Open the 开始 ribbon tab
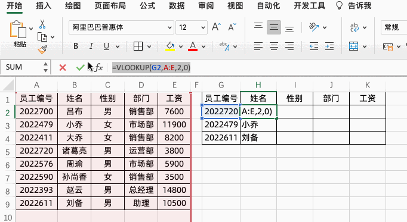The image size is (407, 222). click(x=14, y=6)
